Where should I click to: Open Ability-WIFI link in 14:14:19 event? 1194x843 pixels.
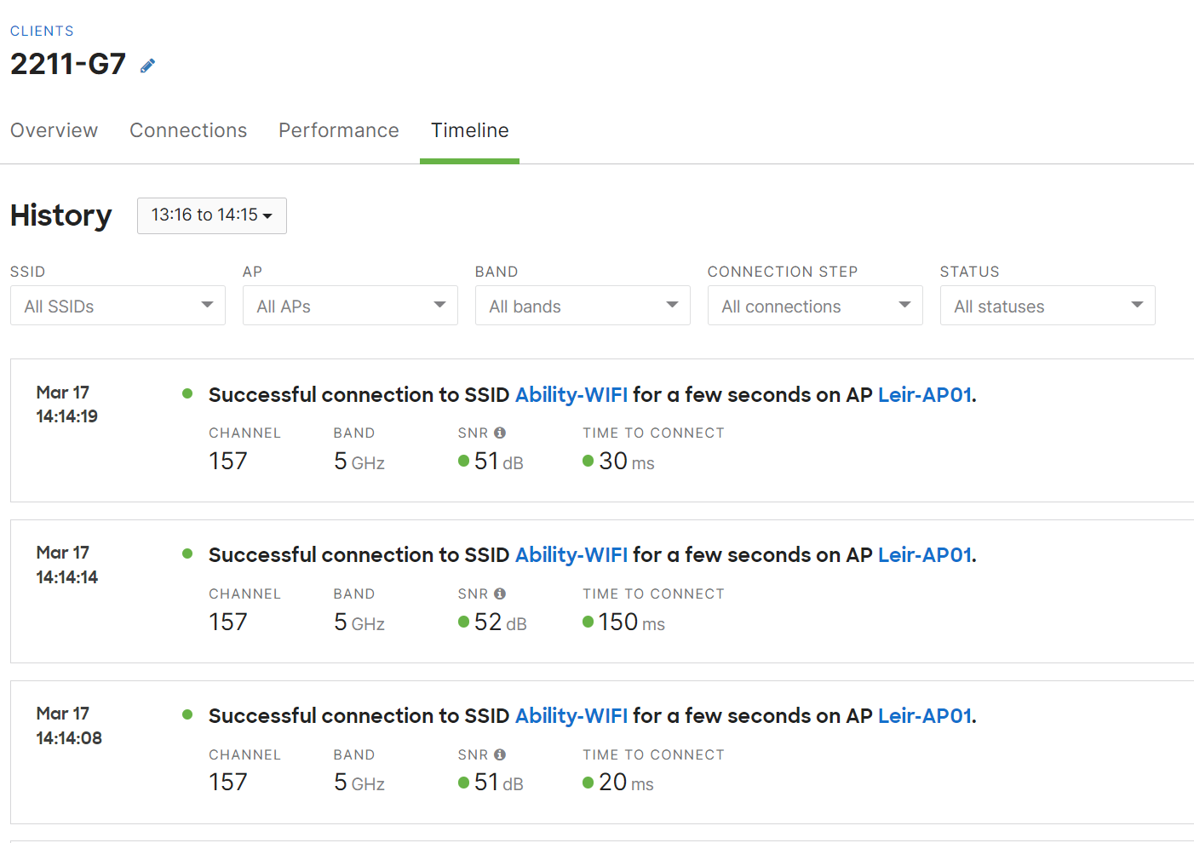[571, 395]
